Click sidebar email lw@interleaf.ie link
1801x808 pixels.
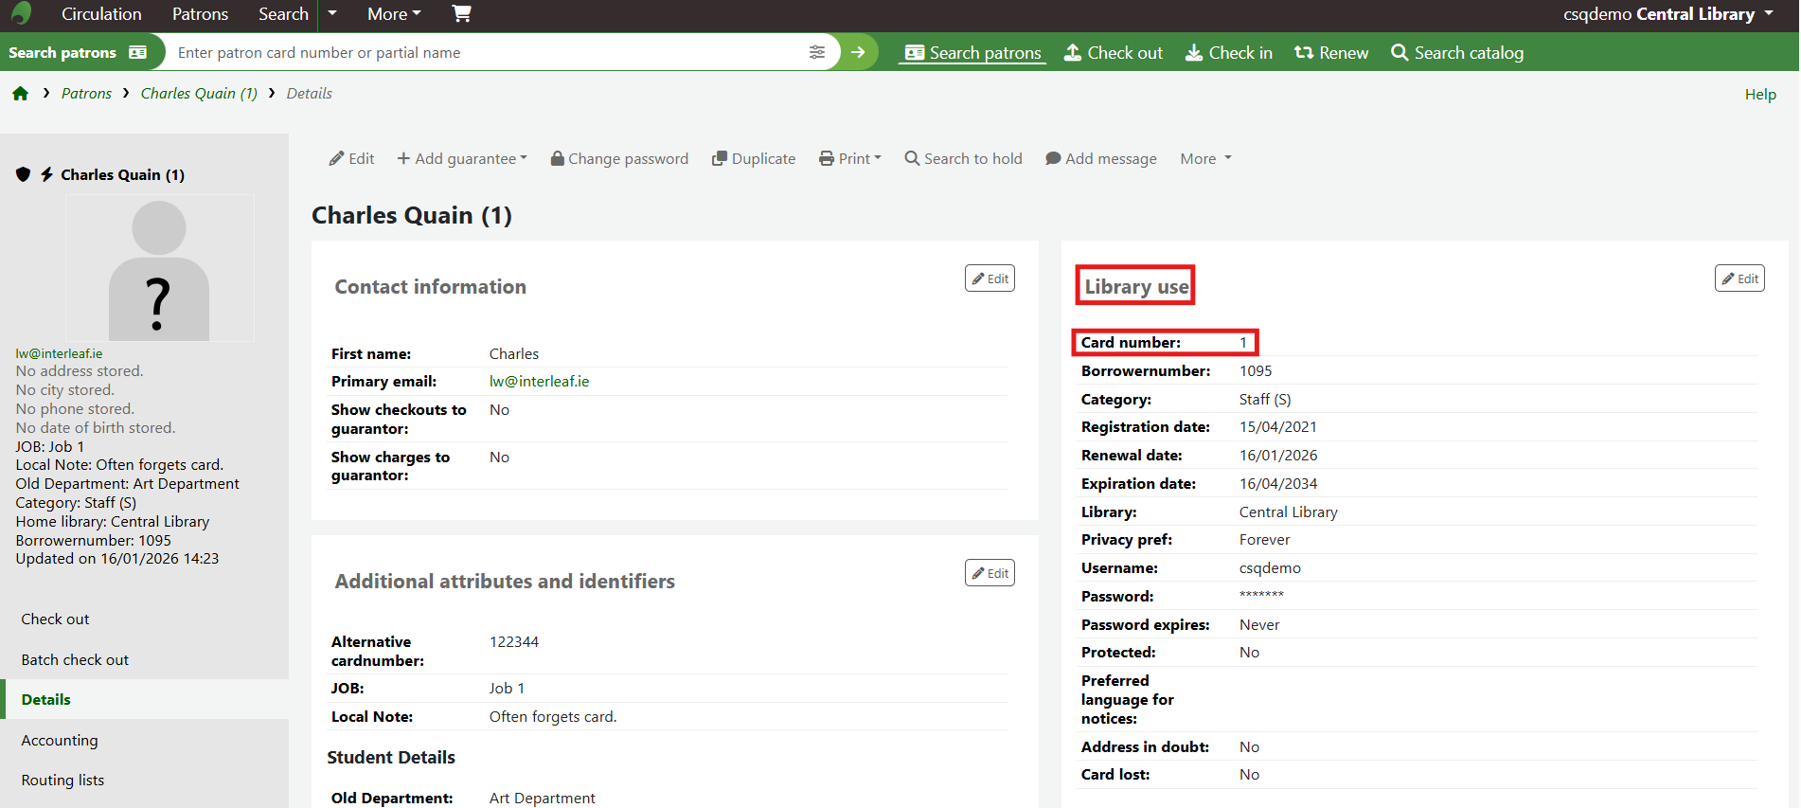click(59, 353)
